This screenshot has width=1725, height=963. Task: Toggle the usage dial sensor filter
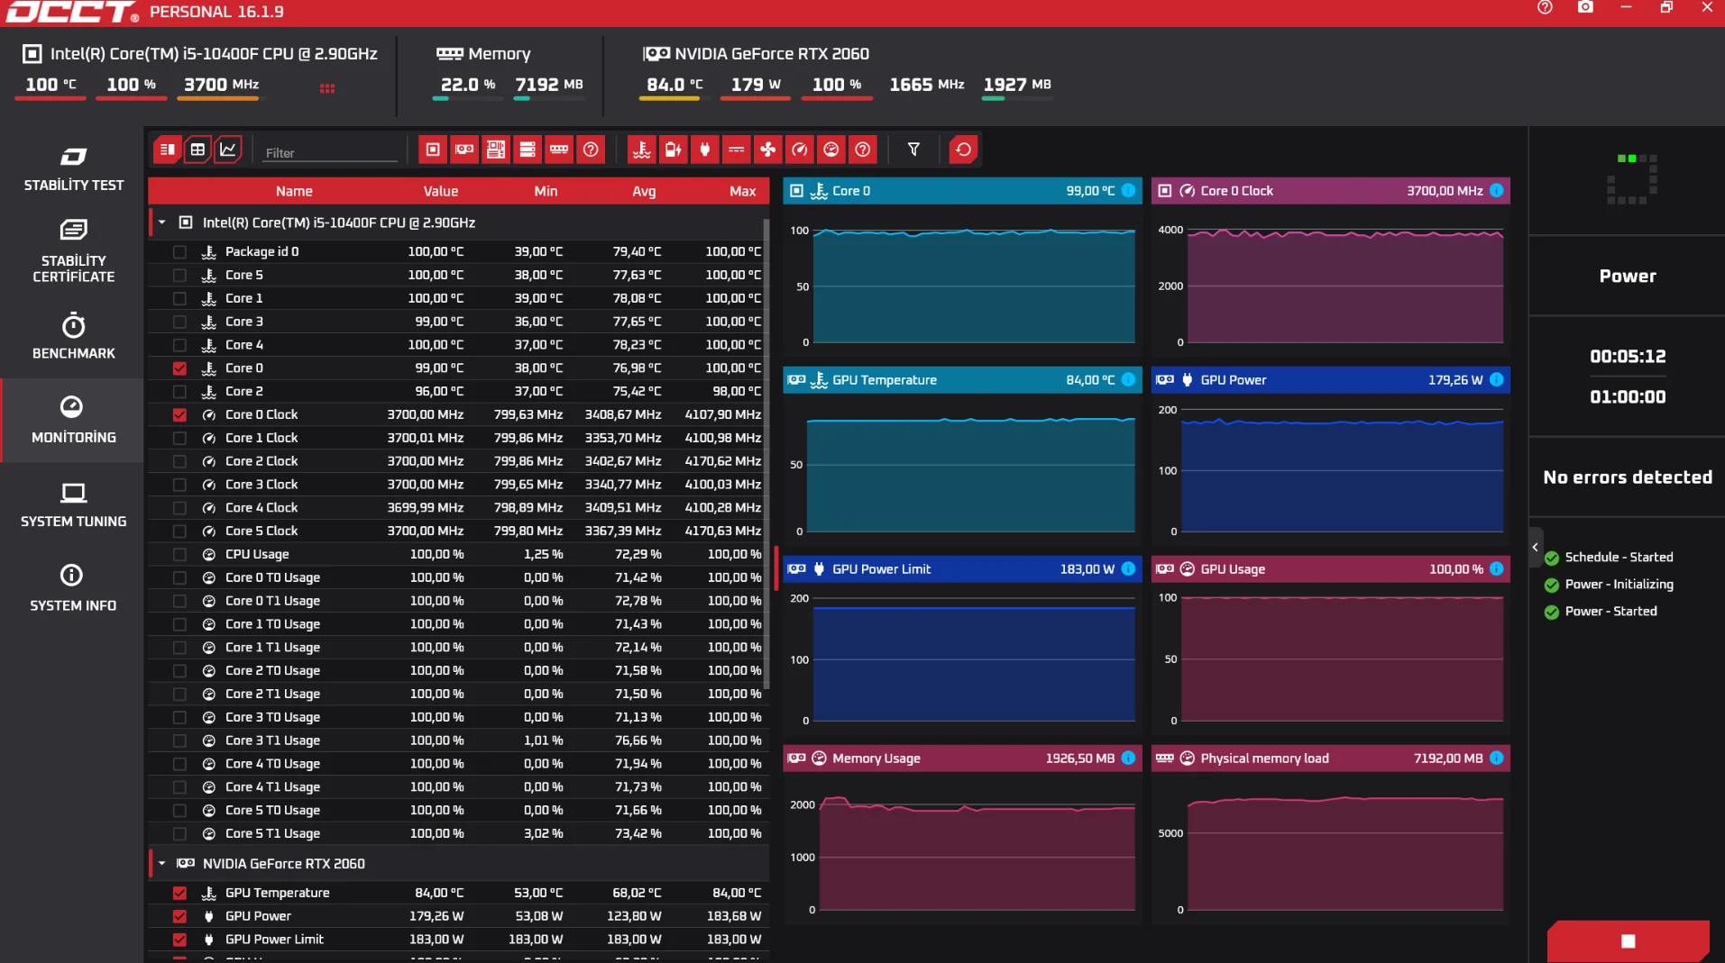831,150
